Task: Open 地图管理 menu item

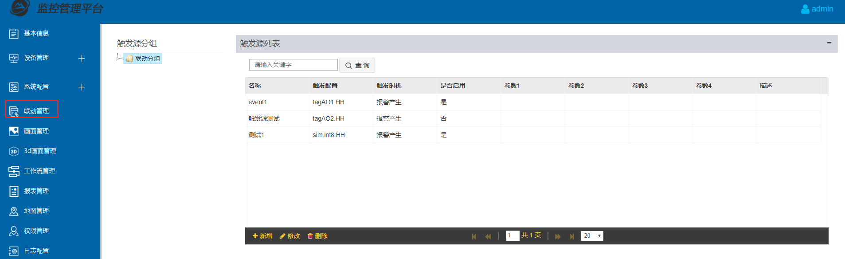Action: (x=36, y=211)
